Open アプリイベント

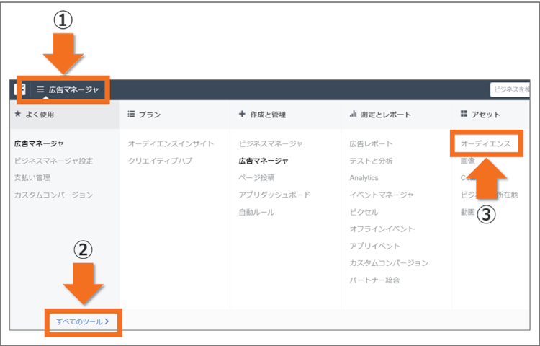pos(374,247)
